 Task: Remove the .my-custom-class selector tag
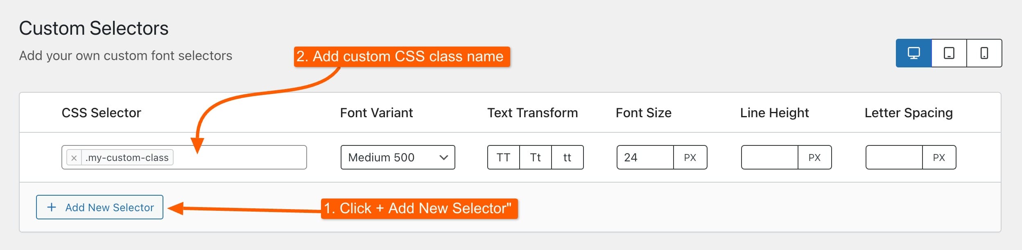74,158
